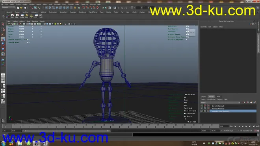Click the Single Perspective layout icon
The image size is (260, 146).
click(3, 76)
